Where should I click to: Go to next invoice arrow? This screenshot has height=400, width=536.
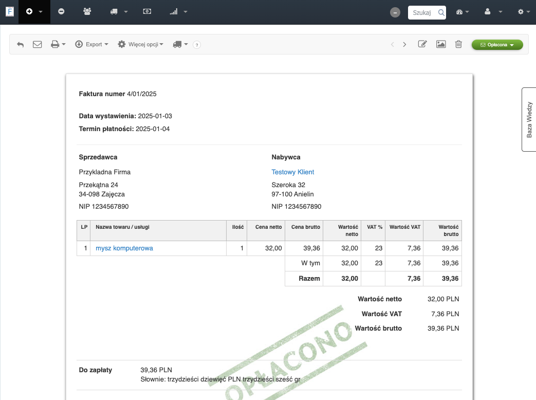(404, 44)
